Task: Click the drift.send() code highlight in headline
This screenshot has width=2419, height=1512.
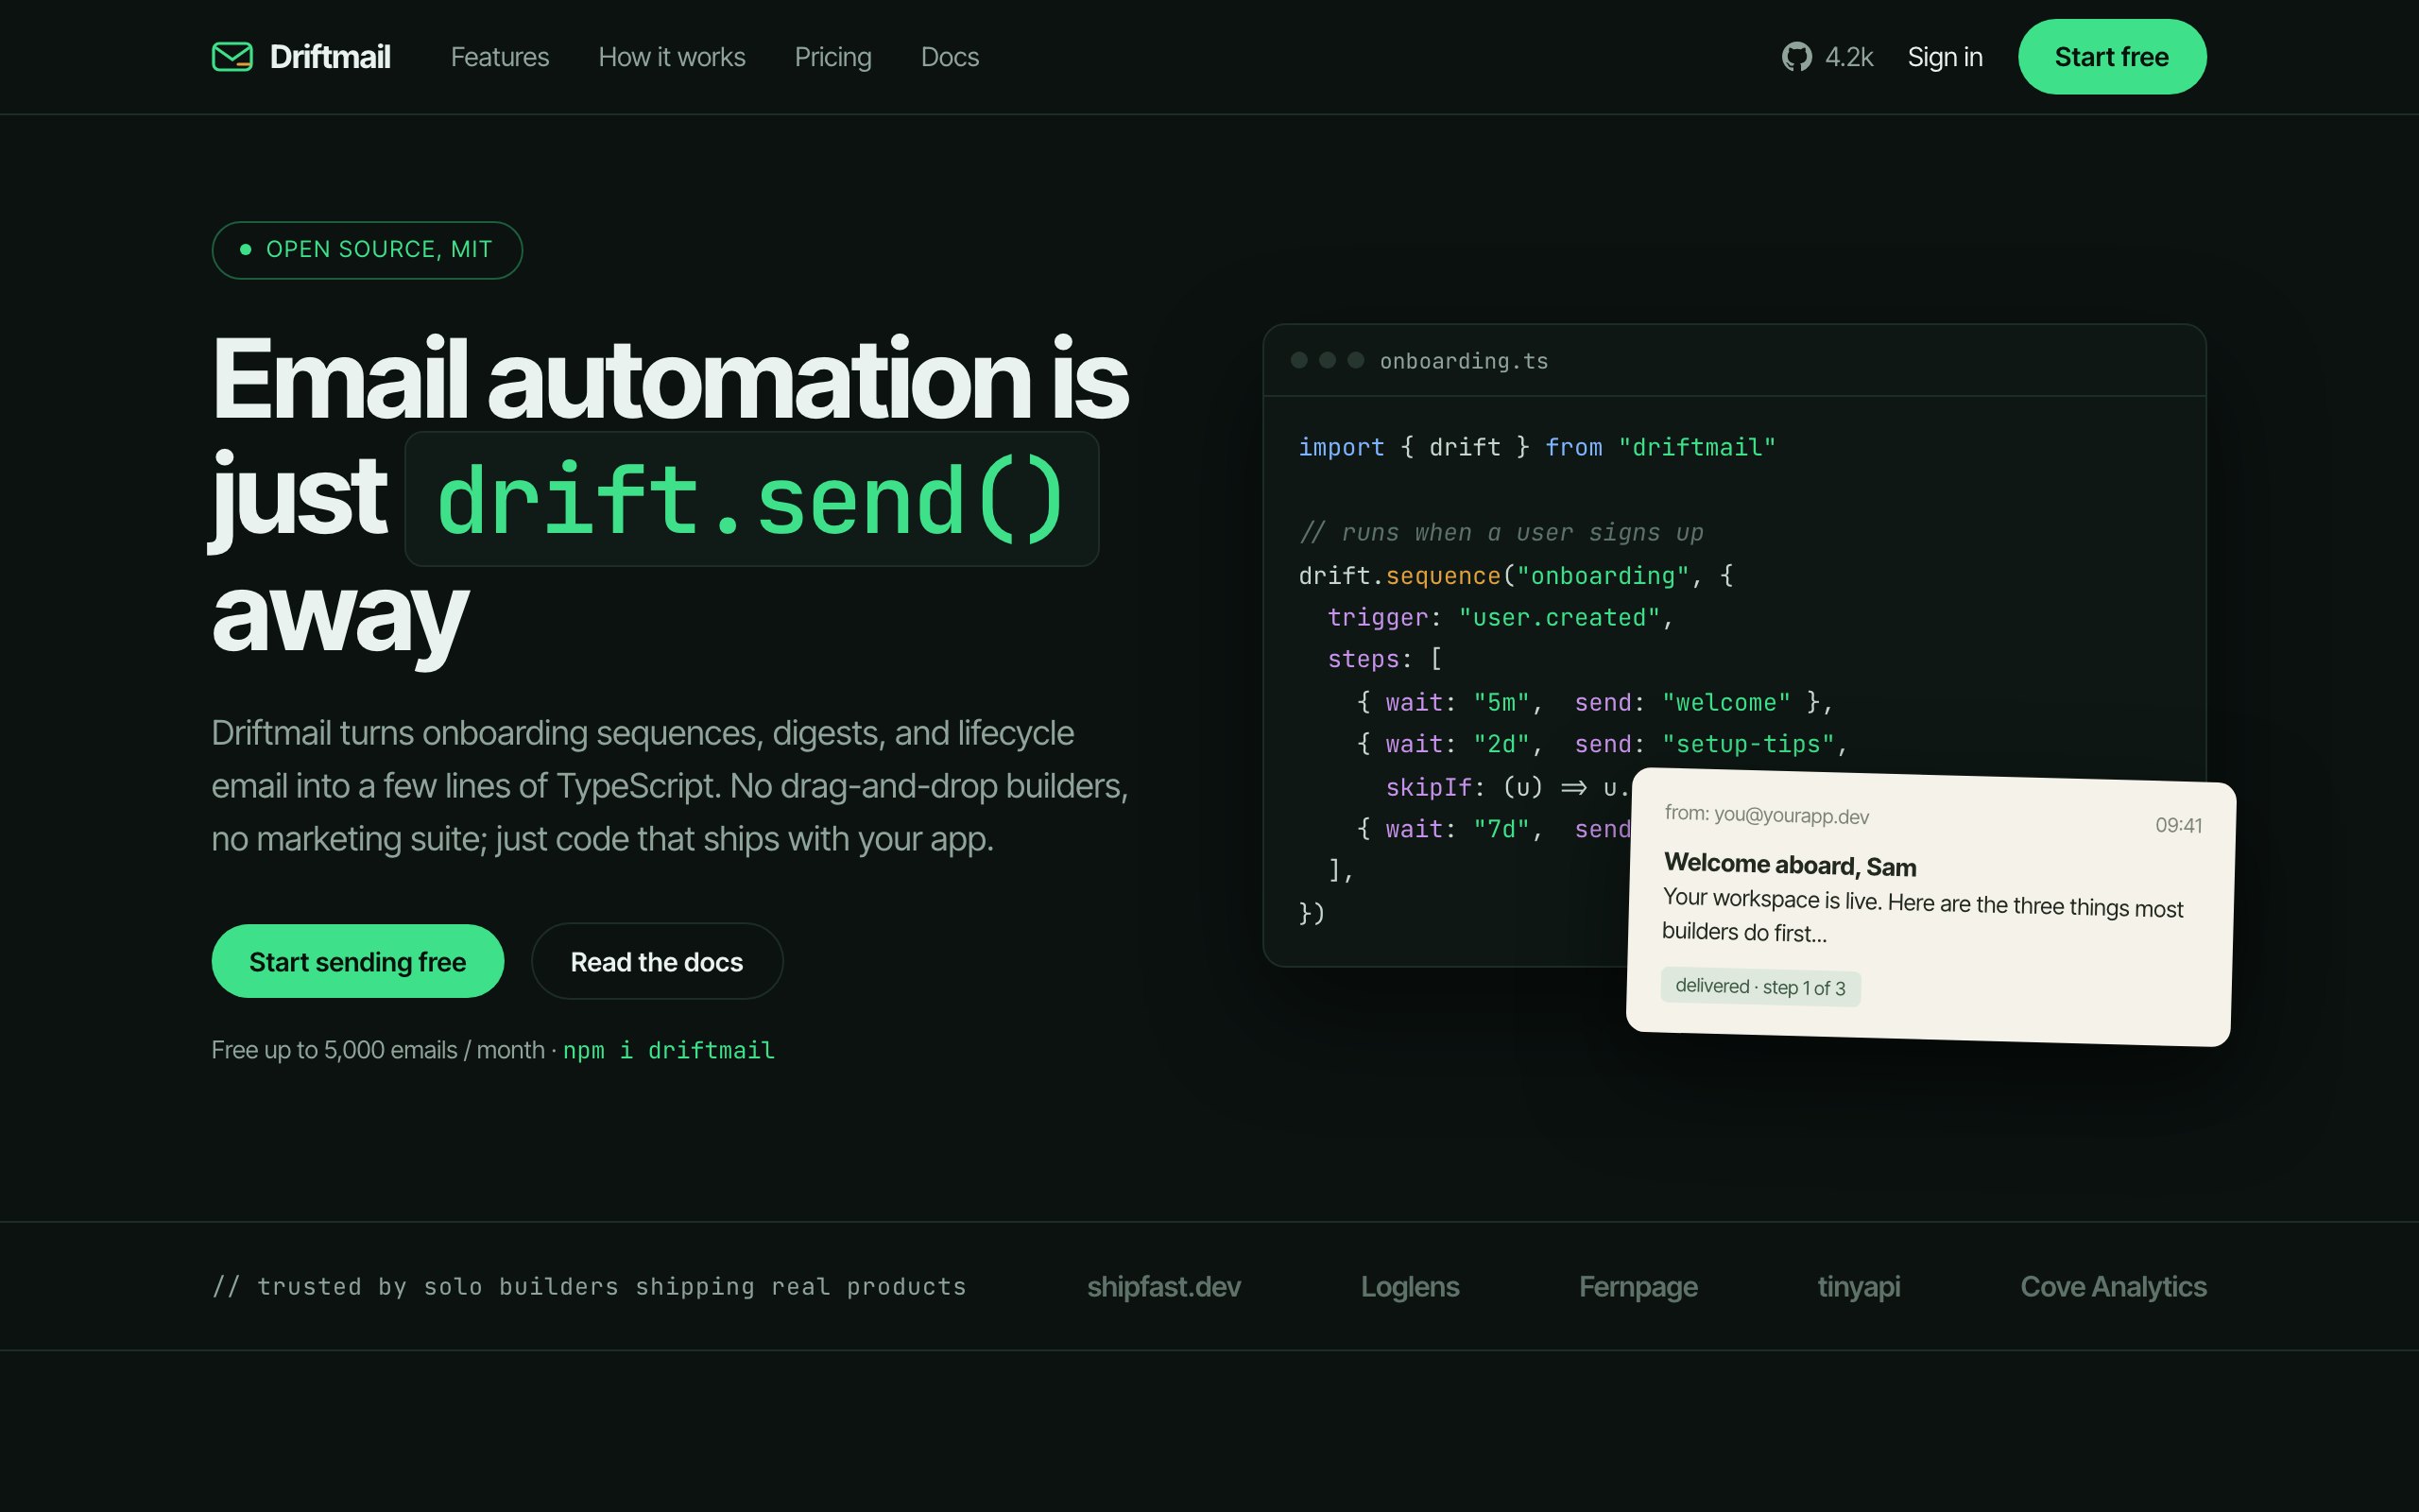Action: point(752,499)
